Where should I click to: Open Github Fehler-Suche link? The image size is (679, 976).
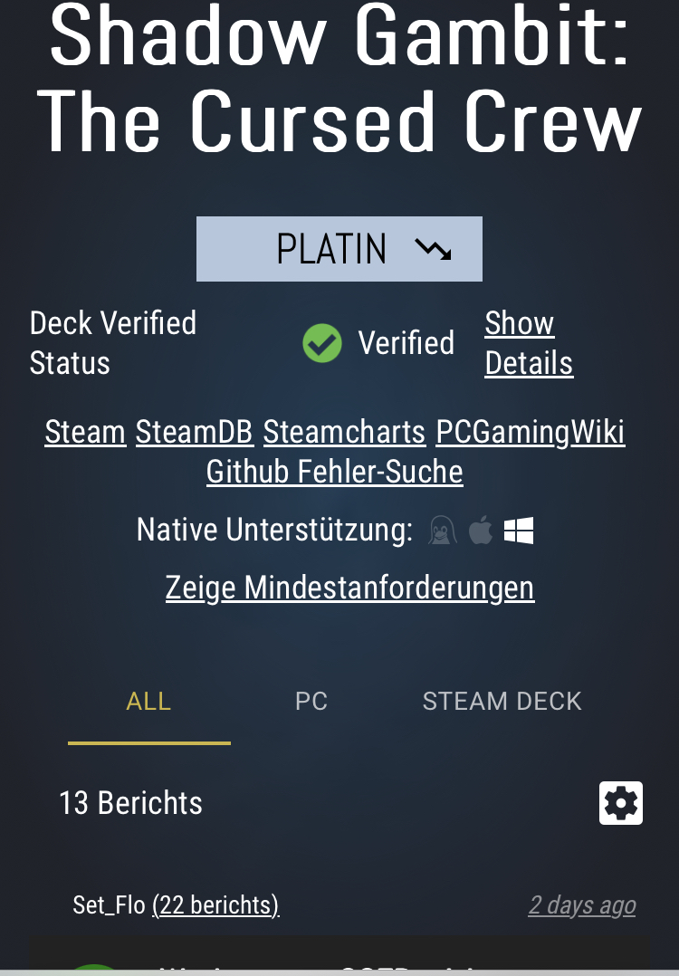pyautogui.click(x=334, y=472)
